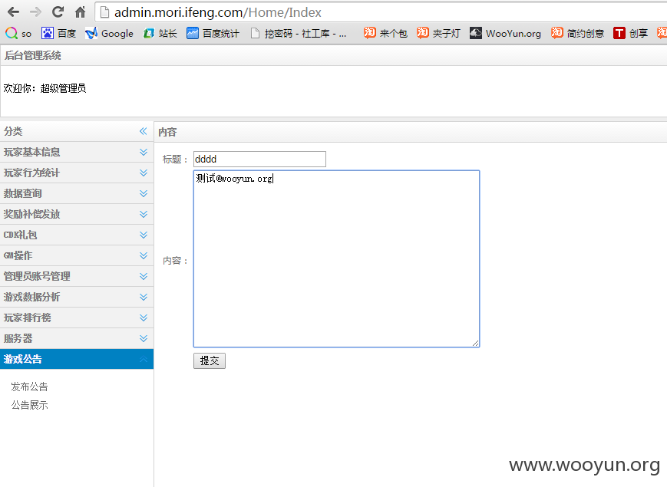Image resolution: width=667 pixels, height=487 pixels.
Task: Expand the 服务器 section
Action: tap(77, 338)
